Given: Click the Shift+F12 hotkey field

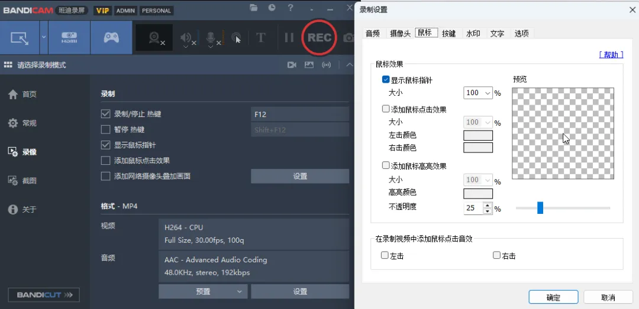Looking at the screenshot, I should (x=300, y=130).
